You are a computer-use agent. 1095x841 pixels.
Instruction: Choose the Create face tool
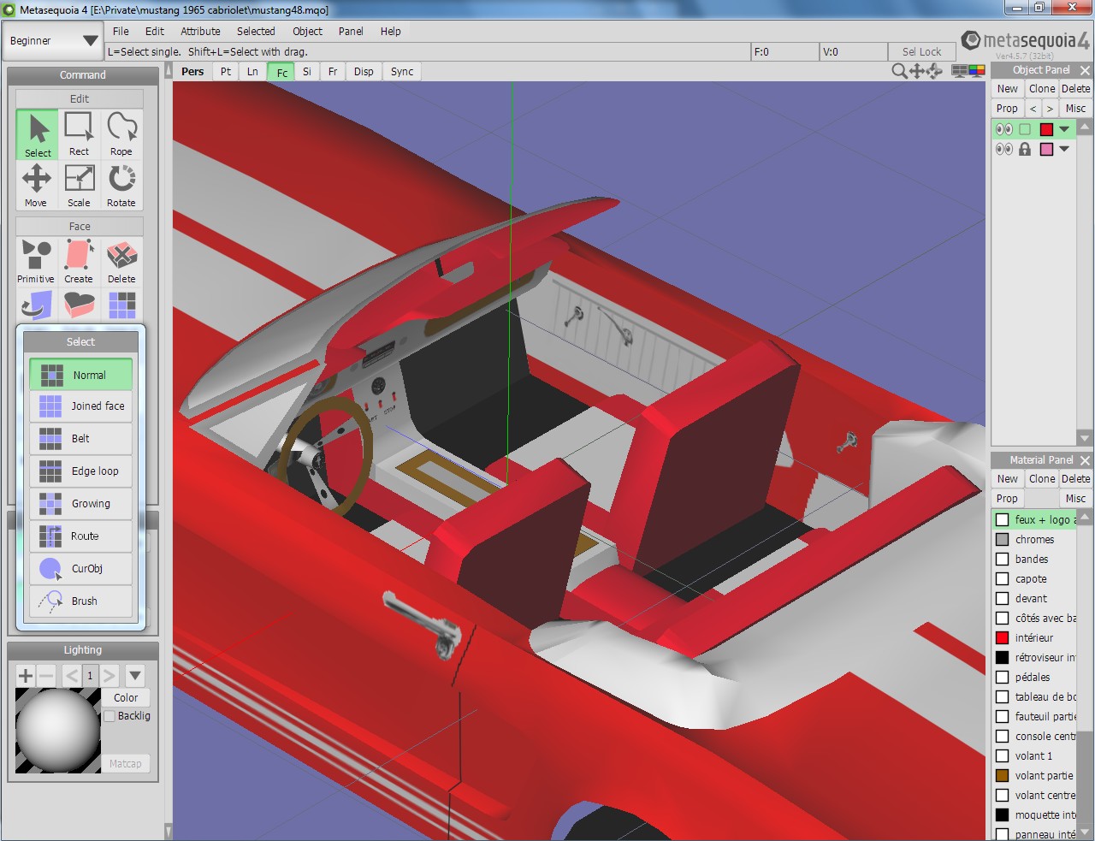click(79, 262)
